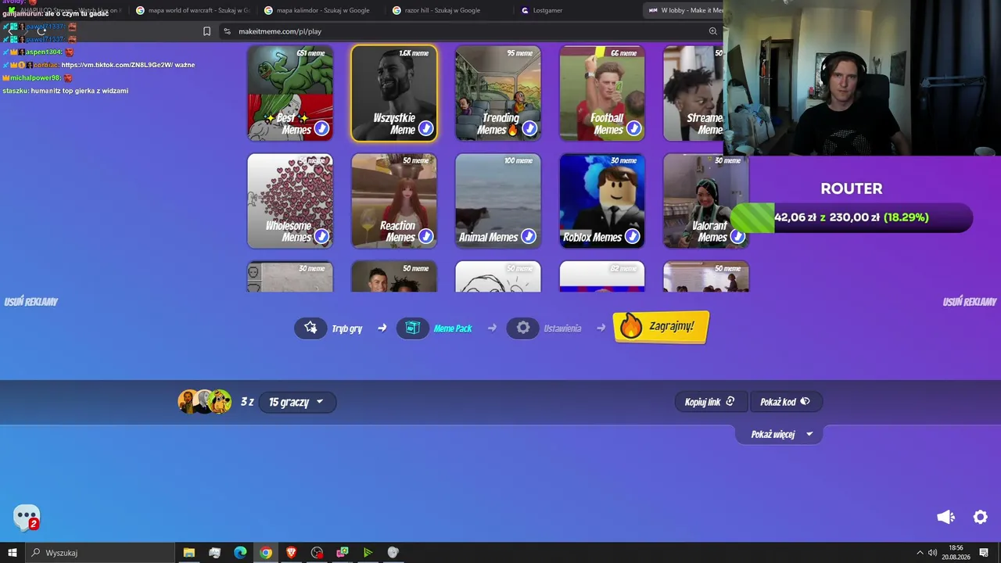Screen dimensions: 1001x563
Task: Bookmark this page in the address bar
Action: coord(206,31)
